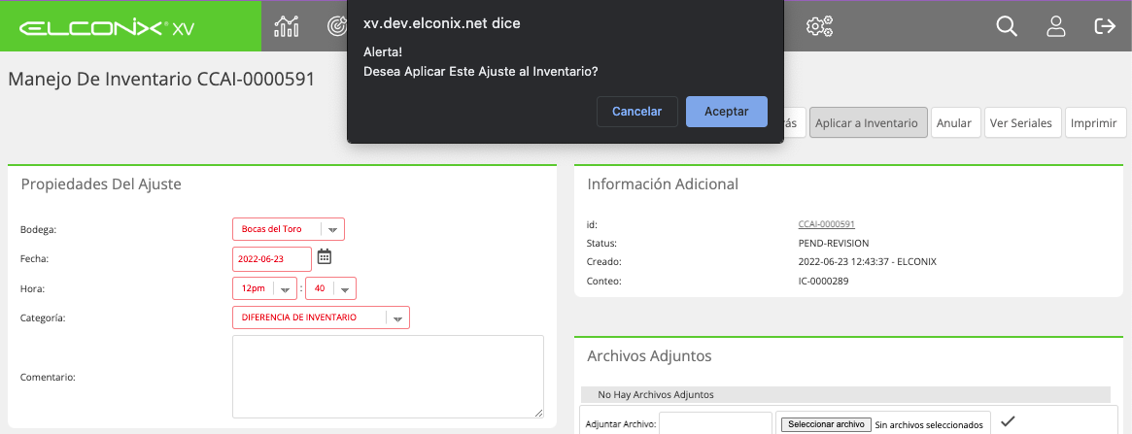This screenshot has width=1132, height=434.
Task: Click the checkmark to upload attachment
Action: 1008,421
